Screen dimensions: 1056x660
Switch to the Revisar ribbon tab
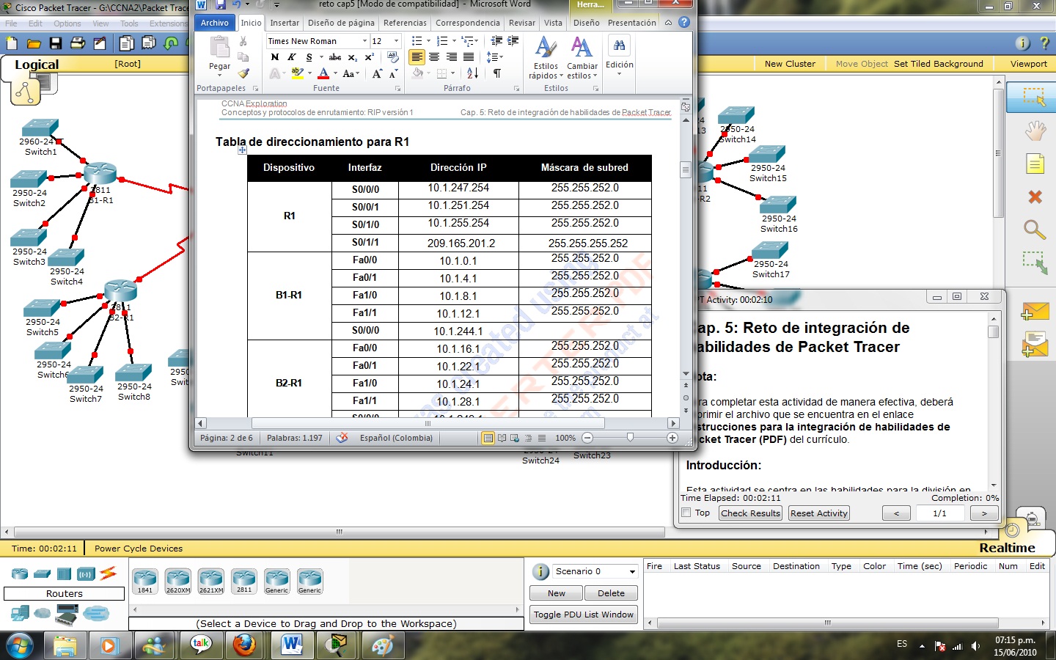[x=522, y=23]
